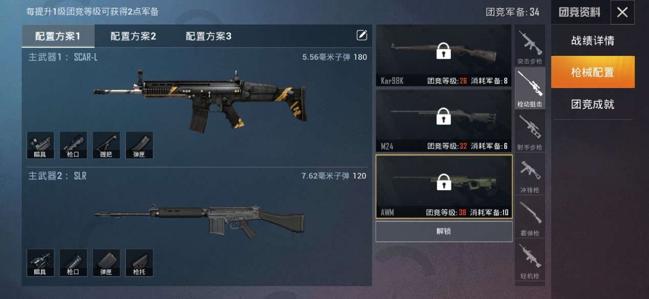
Task: Open the 团竞成就 menu item
Action: [x=593, y=104]
